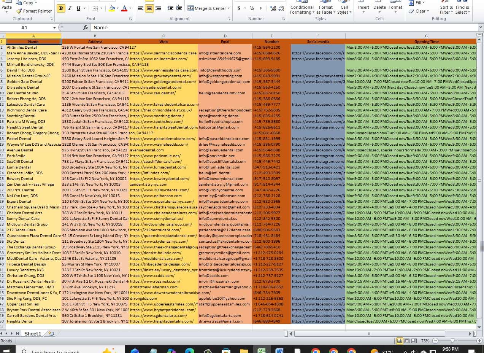Open the Cell Styles menu
Screen dimensions: 484x353
(344, 8)
